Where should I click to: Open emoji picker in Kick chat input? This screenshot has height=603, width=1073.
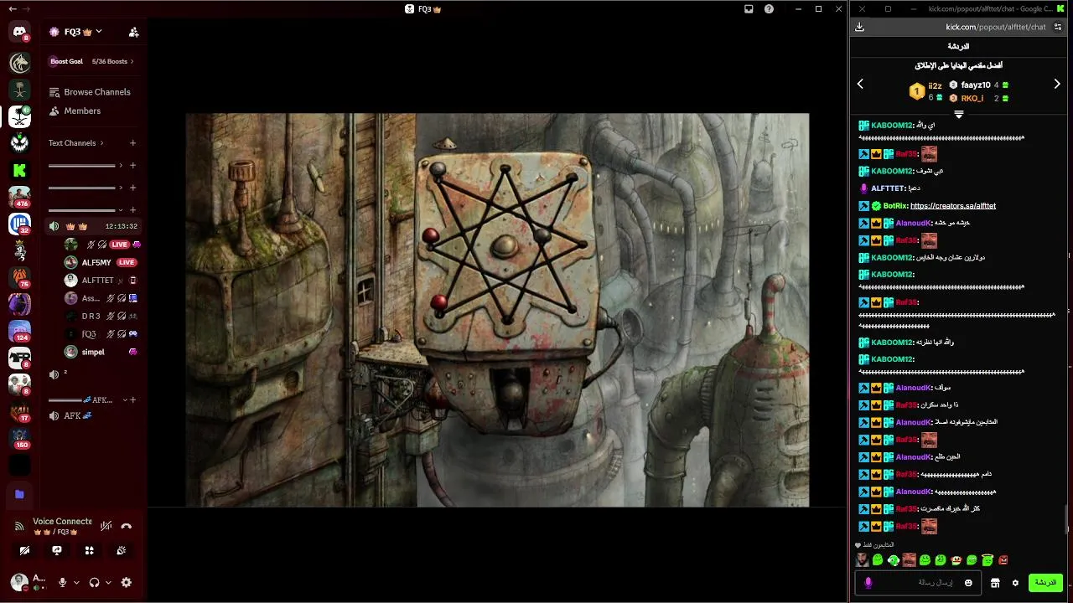point(968,583)
